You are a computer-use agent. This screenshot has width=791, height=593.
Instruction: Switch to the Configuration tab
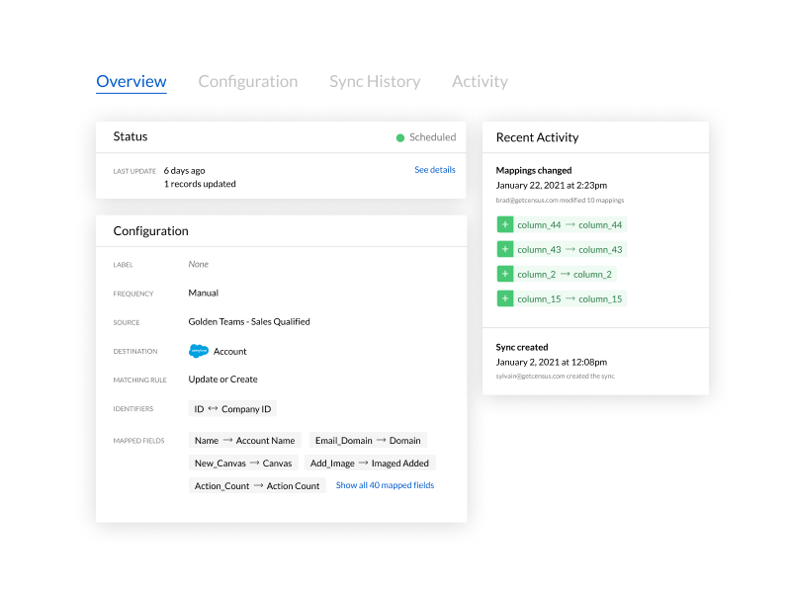point(247,82)
